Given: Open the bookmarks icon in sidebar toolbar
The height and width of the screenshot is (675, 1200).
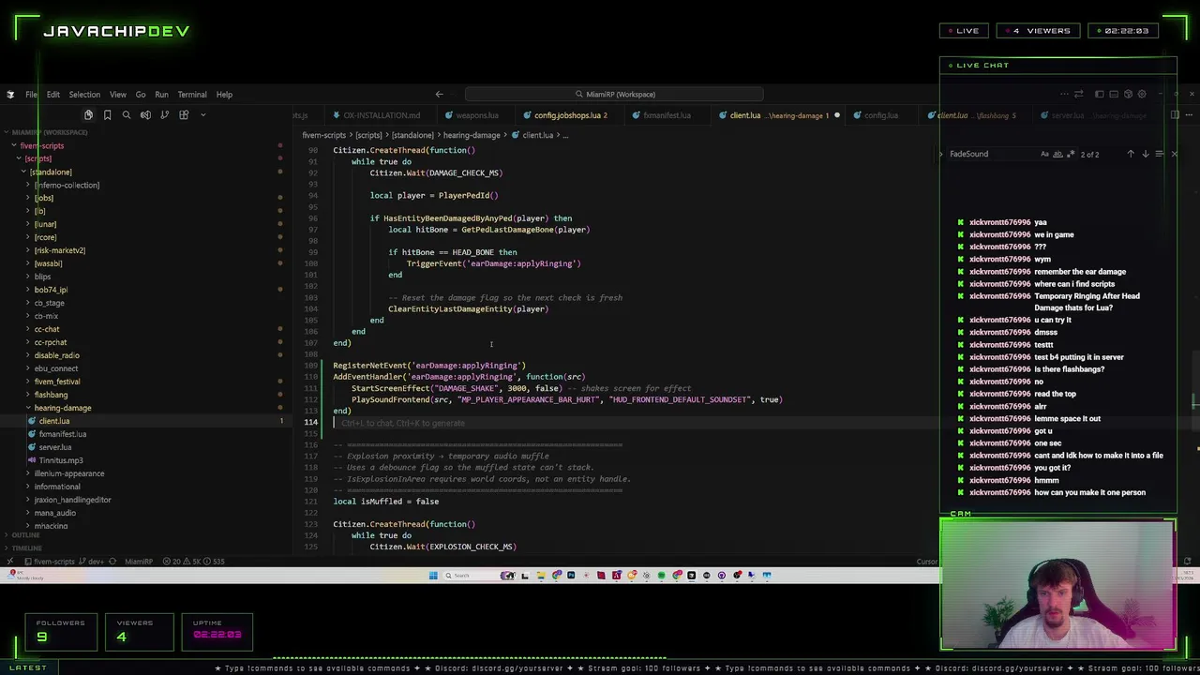Looking at the screenshot, I should tap(107, 114).
